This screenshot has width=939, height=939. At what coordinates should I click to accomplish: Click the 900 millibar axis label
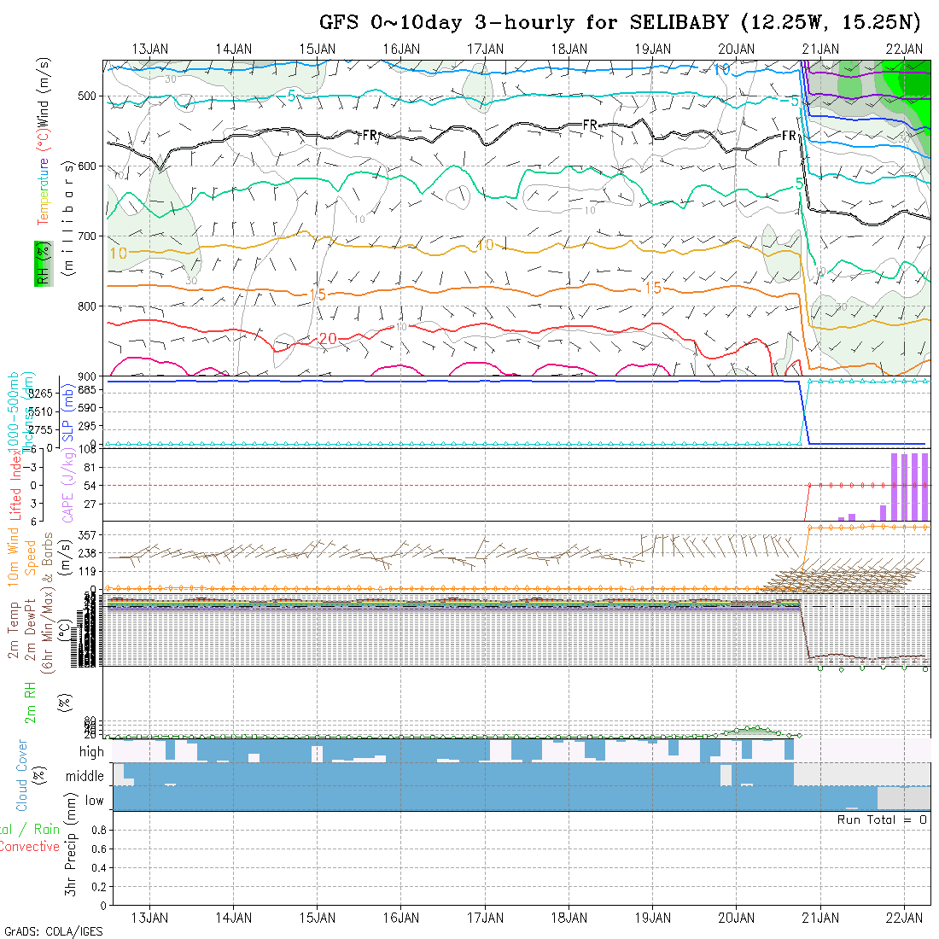88,376
